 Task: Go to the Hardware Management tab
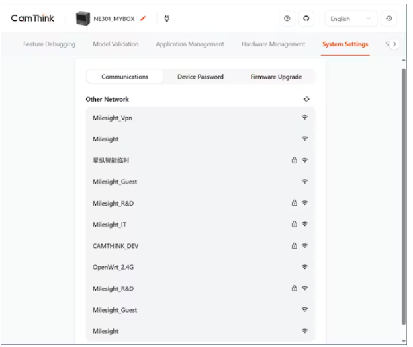coord(273,44)
